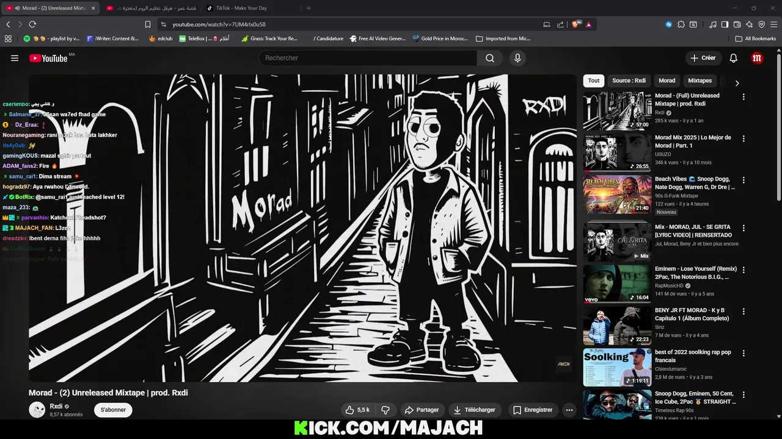Open the Rxdi channel avatar

coord(37,410)
